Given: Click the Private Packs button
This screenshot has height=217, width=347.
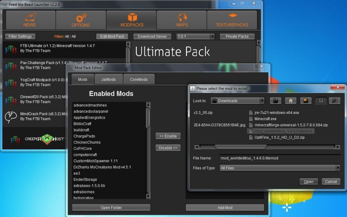Looking at the screenshot, I should 237,36.
